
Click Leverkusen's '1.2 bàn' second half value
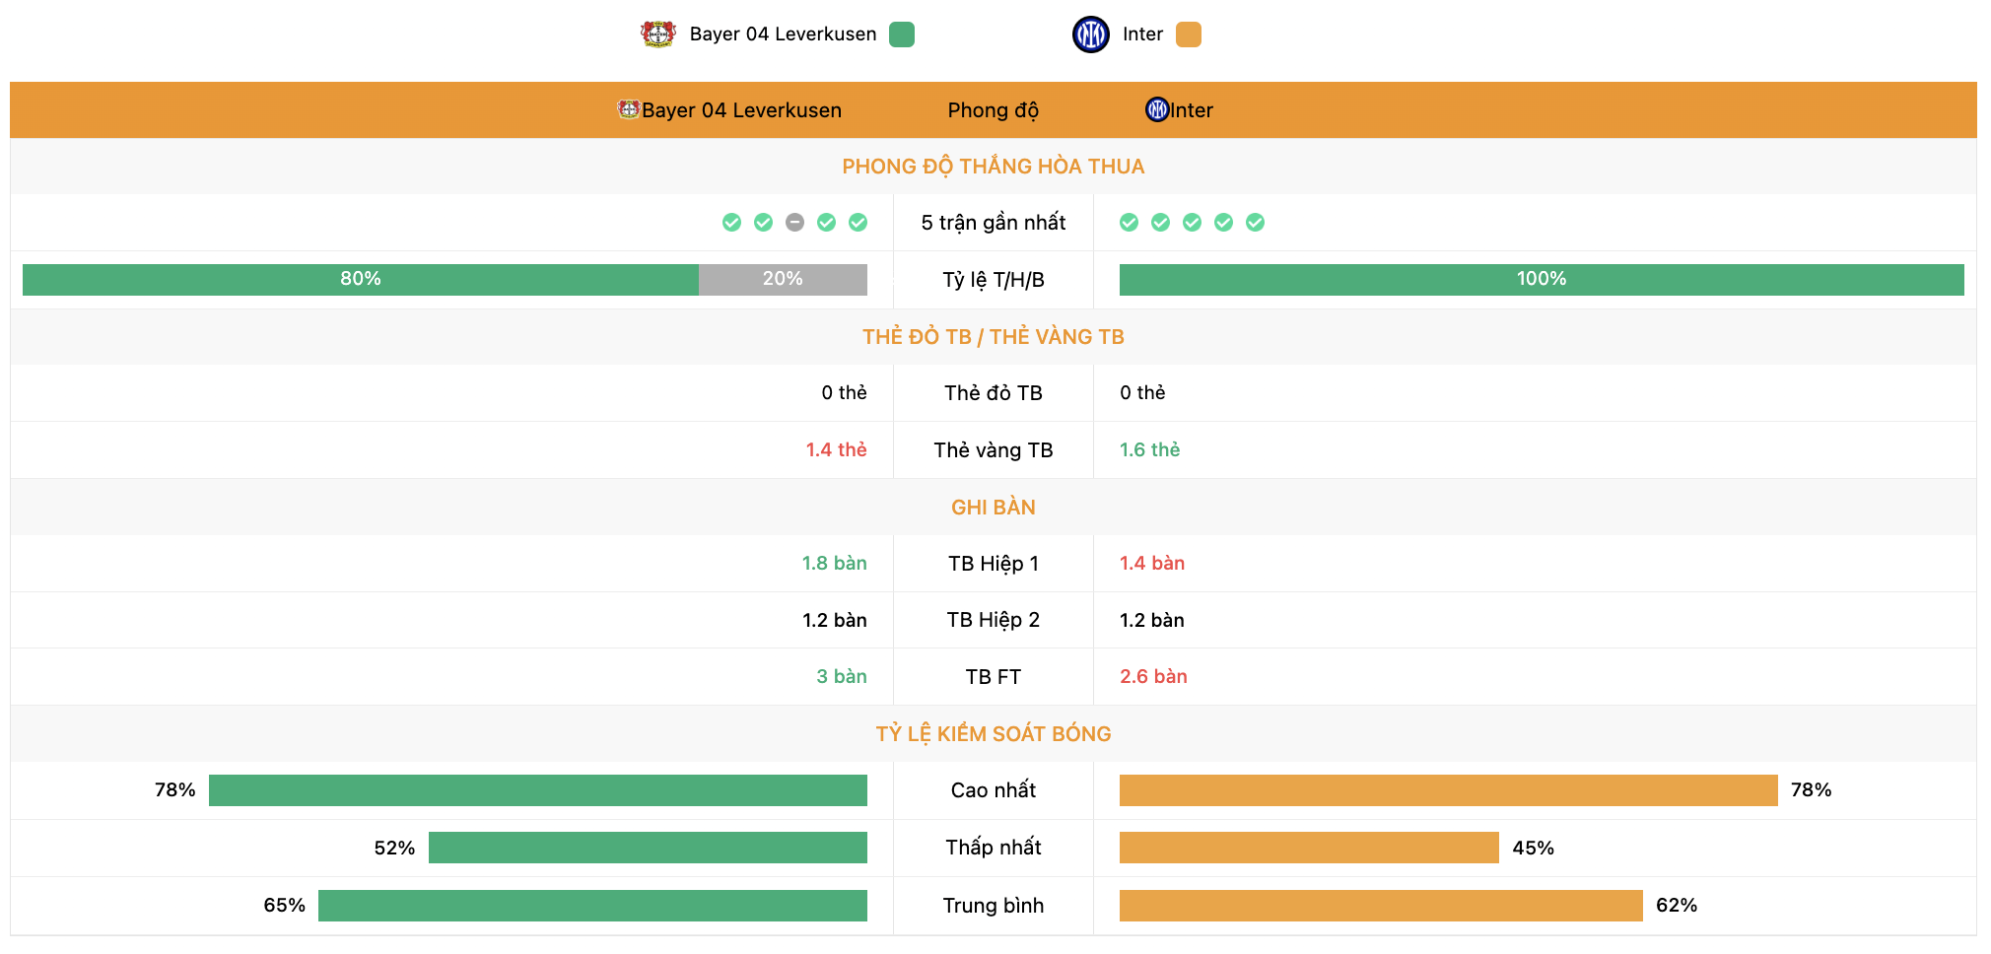[x=834, y=620]
